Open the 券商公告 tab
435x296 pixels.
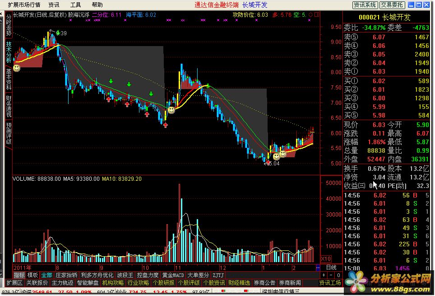(x=264, y=283)
